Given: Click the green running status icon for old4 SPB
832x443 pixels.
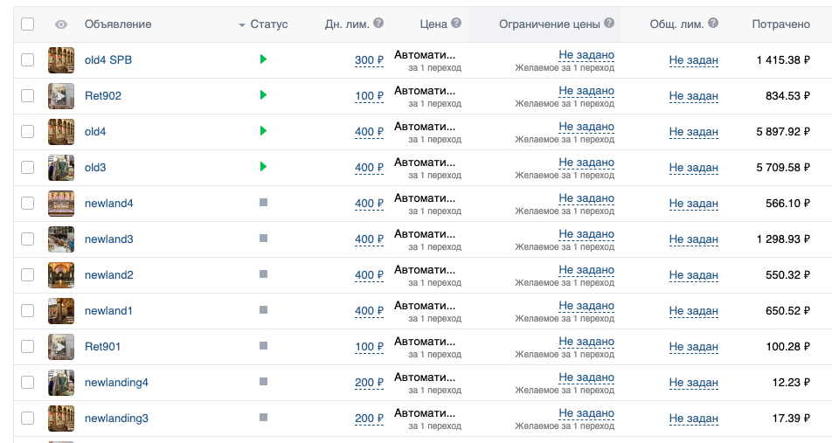Looking at the screenshot, I should click(x=263, y=59).
